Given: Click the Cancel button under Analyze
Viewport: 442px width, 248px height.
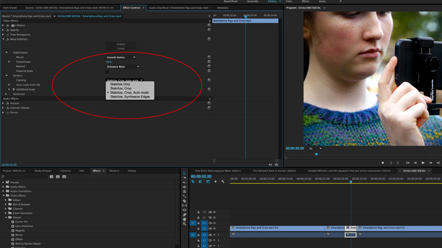Looking at the screenshot, I should 121,48.
